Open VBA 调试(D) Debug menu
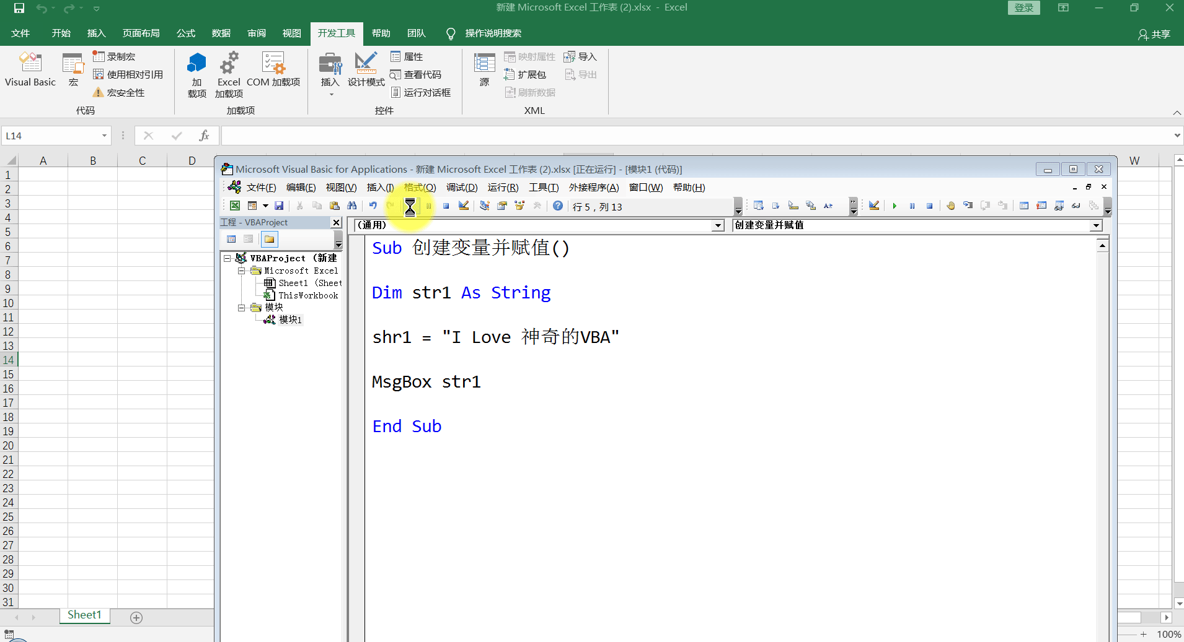The width and height of the screenshot is (1184, 642). click(462, 188)
